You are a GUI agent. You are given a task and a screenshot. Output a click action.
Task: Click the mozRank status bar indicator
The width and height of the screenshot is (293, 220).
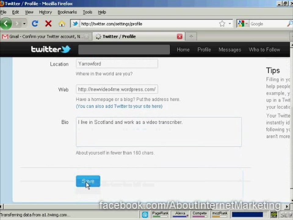220,215
